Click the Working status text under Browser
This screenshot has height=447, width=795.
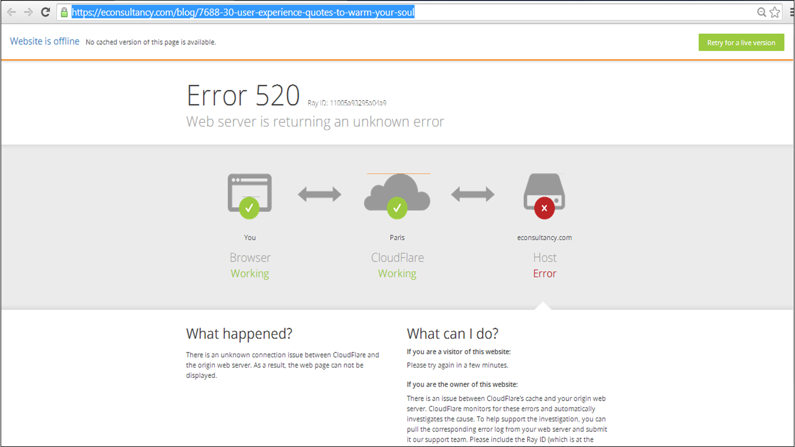click(249, 273)
